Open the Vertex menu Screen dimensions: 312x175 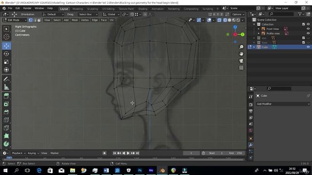[x=85, y=20]
